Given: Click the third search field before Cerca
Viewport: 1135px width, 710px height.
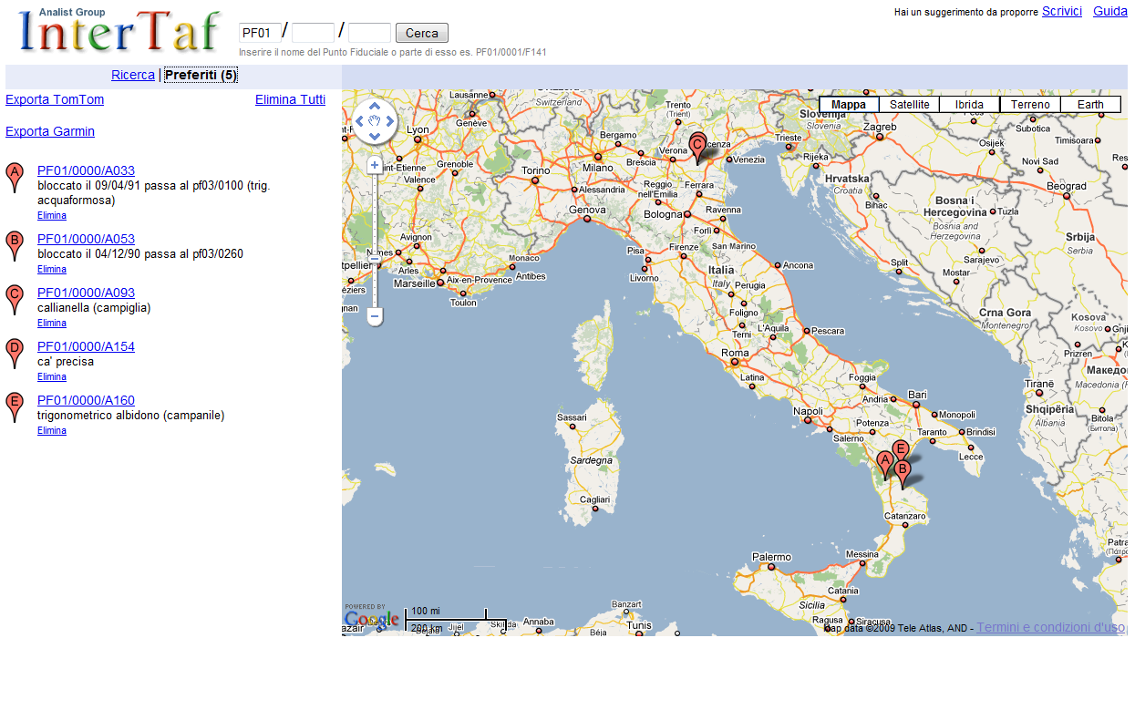Looking at the screenshot, I should [x=369, y=33].
